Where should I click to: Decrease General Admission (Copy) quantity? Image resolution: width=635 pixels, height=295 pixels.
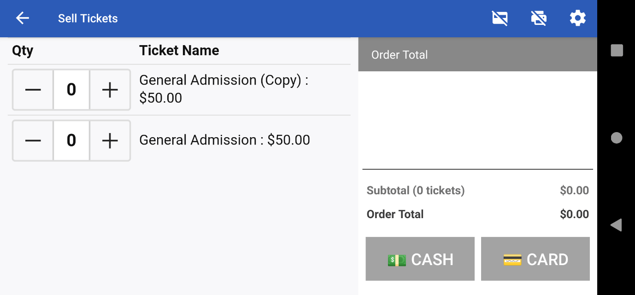33,90
